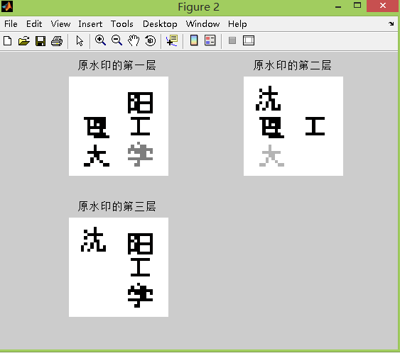Open the Insert menu
The image size is (400, 353).
[x=90, y=24]
